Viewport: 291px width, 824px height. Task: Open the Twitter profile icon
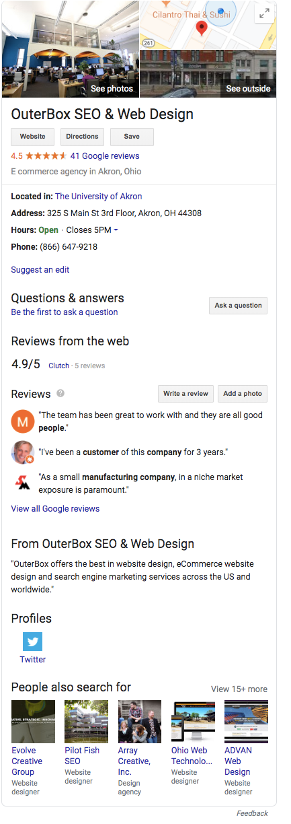[32, 642]
